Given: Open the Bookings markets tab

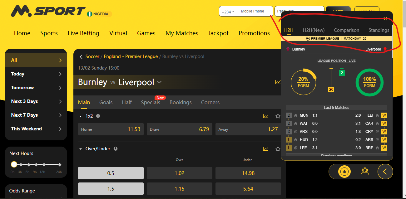Looking at the screenshot, I should point(181,102).
